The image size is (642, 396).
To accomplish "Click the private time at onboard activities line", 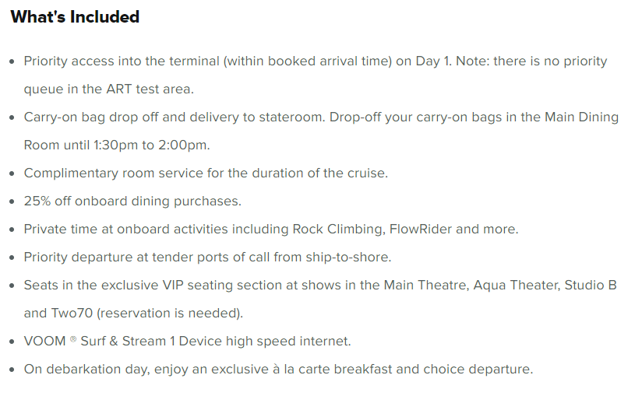I will click(271, 229).
